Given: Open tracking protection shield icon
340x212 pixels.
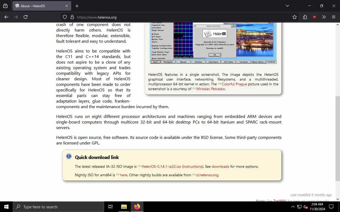Looking at the screenshot, I should coord(65,17).
